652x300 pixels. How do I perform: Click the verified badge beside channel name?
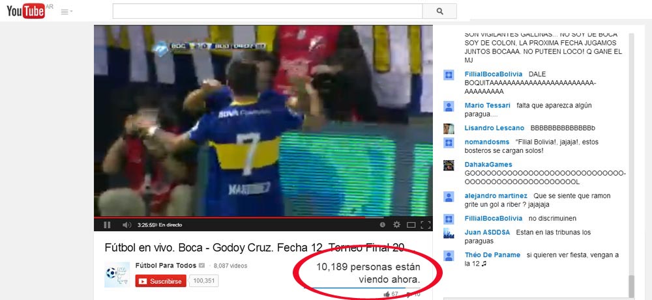(x=201, y=266)
